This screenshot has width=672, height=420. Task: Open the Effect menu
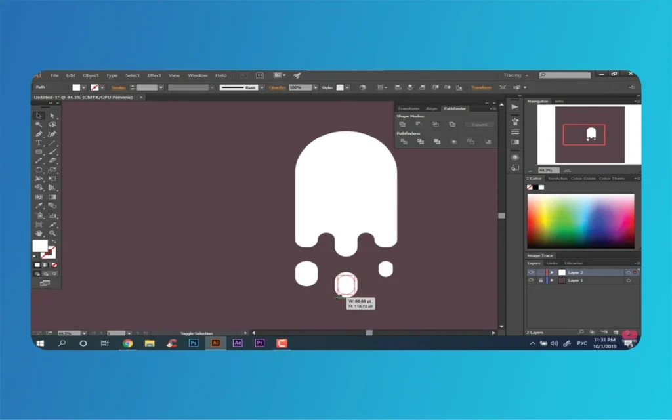(x=154, y=75)
